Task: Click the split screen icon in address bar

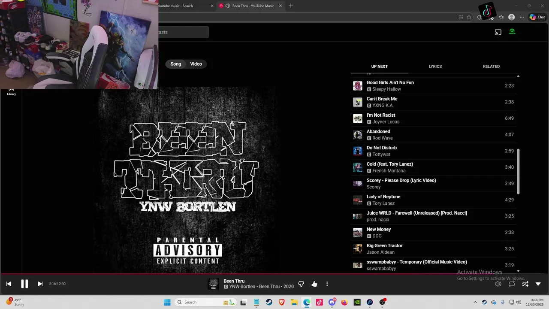Action: pyautogui.click(x=461, y=17)
